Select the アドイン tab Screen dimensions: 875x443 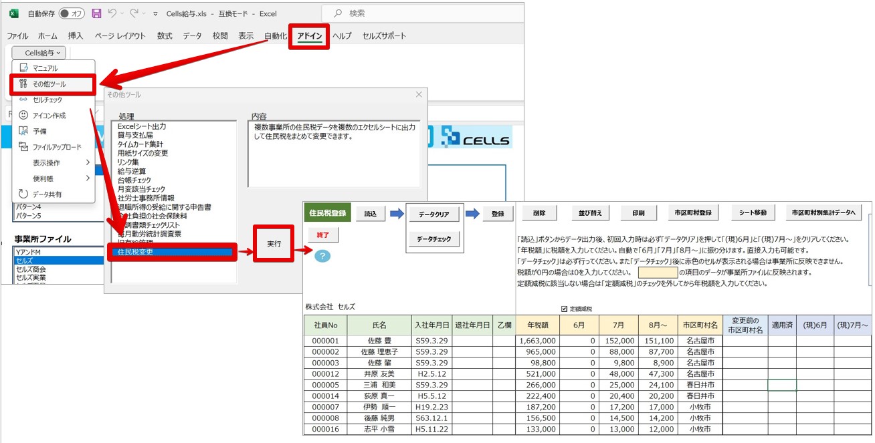coord(310,36)
